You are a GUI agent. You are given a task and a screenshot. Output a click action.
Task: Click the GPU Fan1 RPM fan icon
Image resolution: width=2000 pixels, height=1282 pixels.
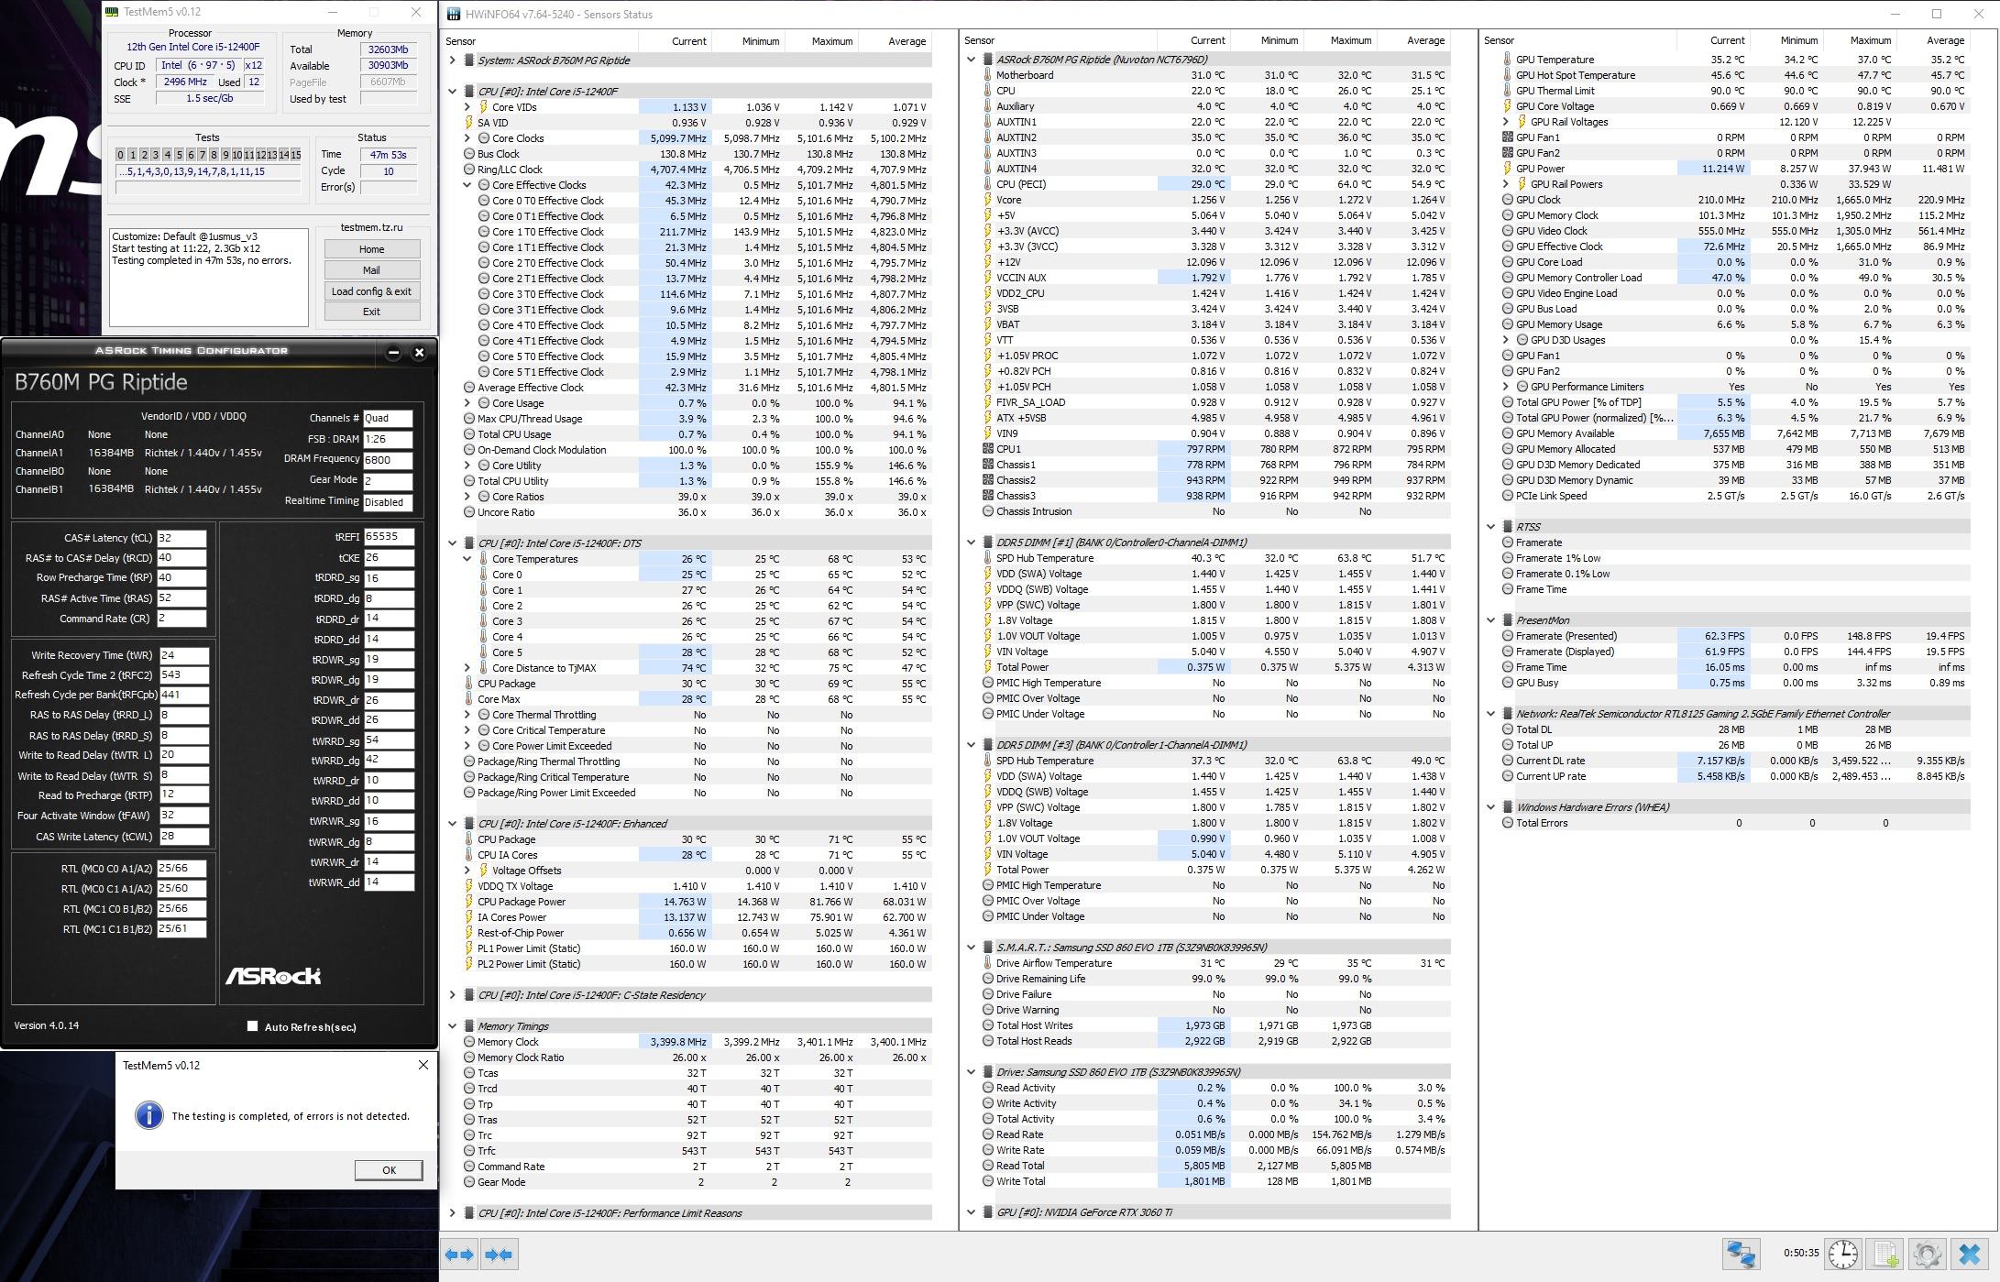(x=1508, y=137)
